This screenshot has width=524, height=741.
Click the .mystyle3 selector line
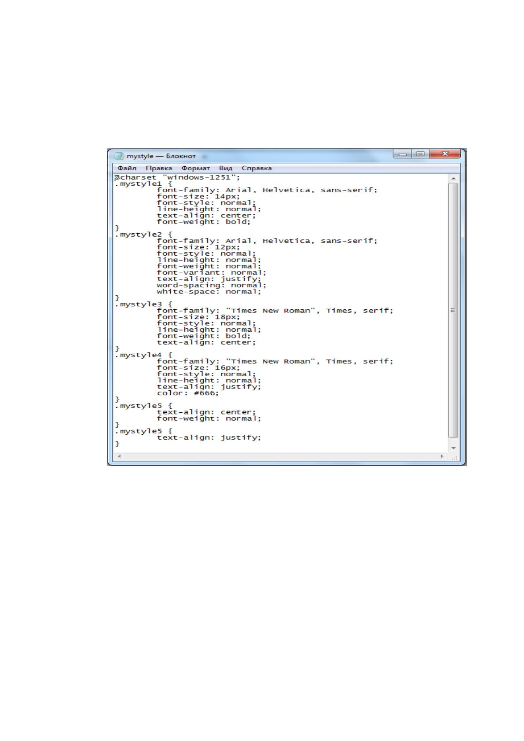(x=144, y=304)
